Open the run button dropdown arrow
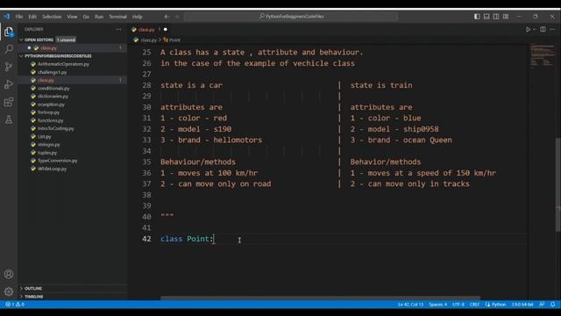561x316 pixels. pyautogui.click(x=534, y=29)
